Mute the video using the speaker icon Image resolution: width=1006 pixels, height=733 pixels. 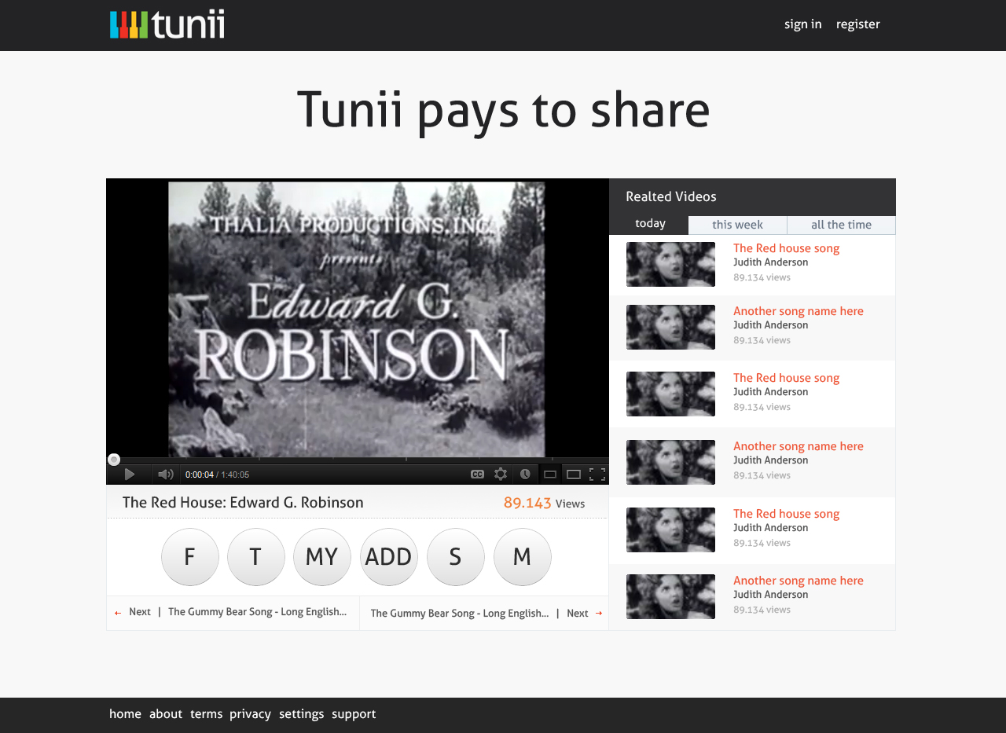pos(165,475)
